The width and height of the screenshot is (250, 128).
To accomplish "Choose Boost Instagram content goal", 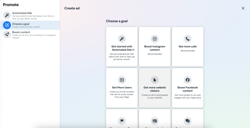I will point(155,47).
